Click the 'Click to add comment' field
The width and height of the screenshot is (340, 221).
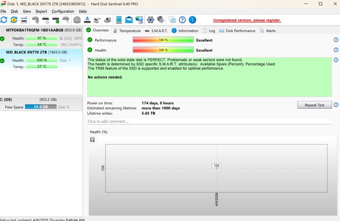pos(209,122)
